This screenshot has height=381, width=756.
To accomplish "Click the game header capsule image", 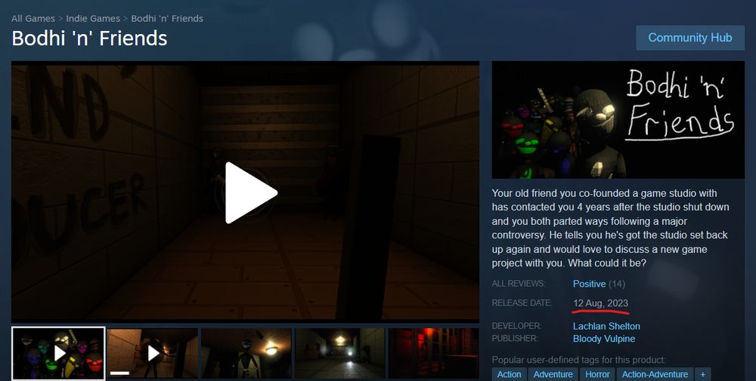I will [x=618, y=120].
